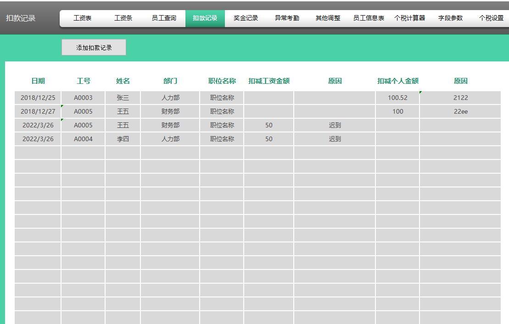Select 迟到 reason in A0004 row
The height and width of the screenshot is (324, 509).
(x=335, y=139)
